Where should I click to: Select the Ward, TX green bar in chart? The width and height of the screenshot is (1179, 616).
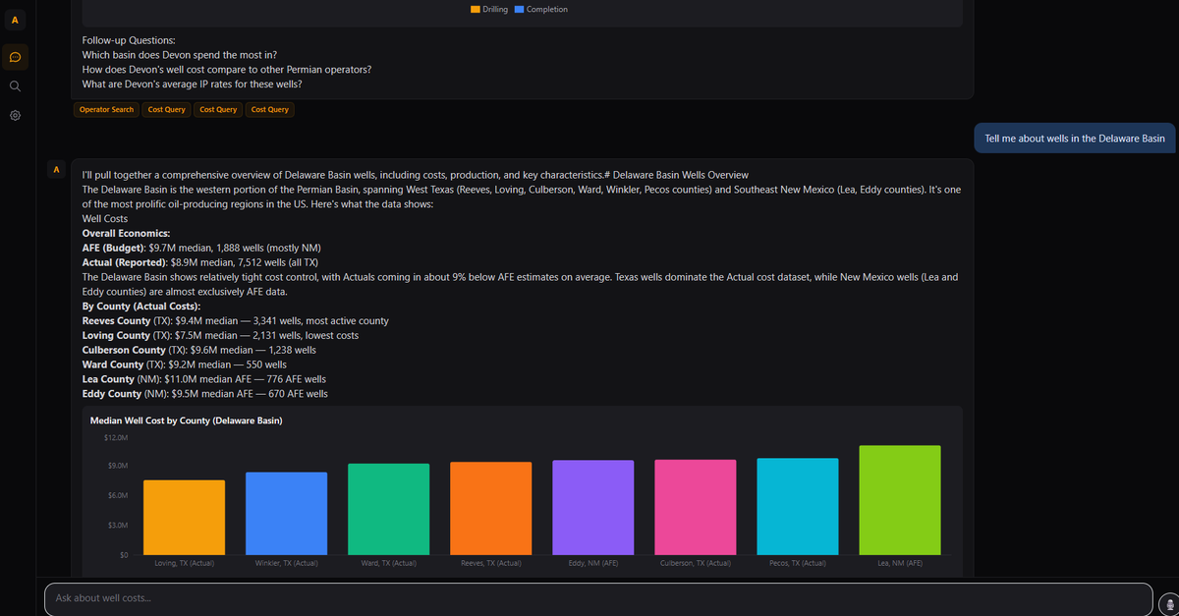click(x=388, y=510)
